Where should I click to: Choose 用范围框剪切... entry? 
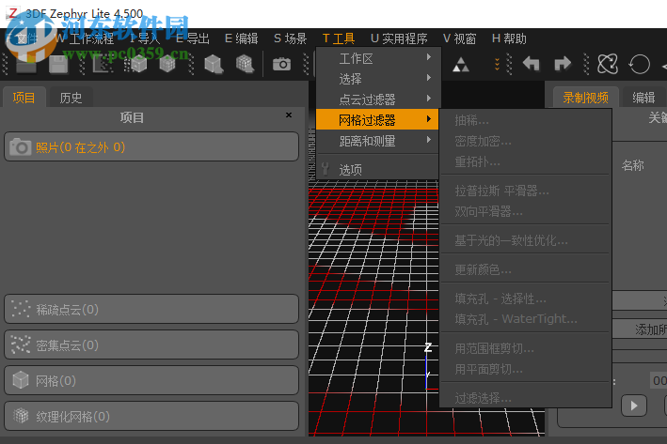(525, 348)
